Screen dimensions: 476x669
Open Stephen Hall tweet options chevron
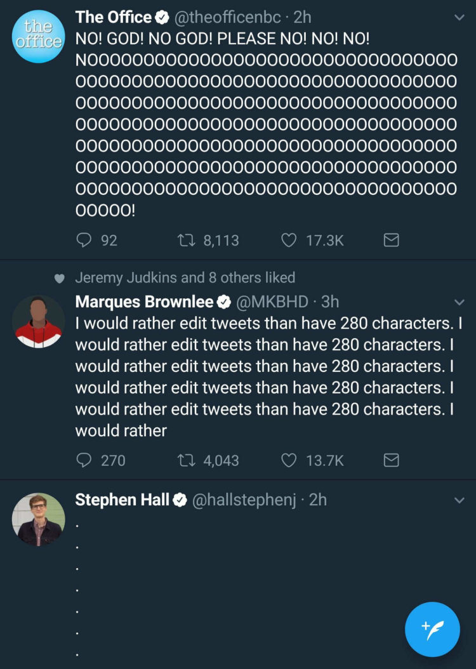(459, 501)
